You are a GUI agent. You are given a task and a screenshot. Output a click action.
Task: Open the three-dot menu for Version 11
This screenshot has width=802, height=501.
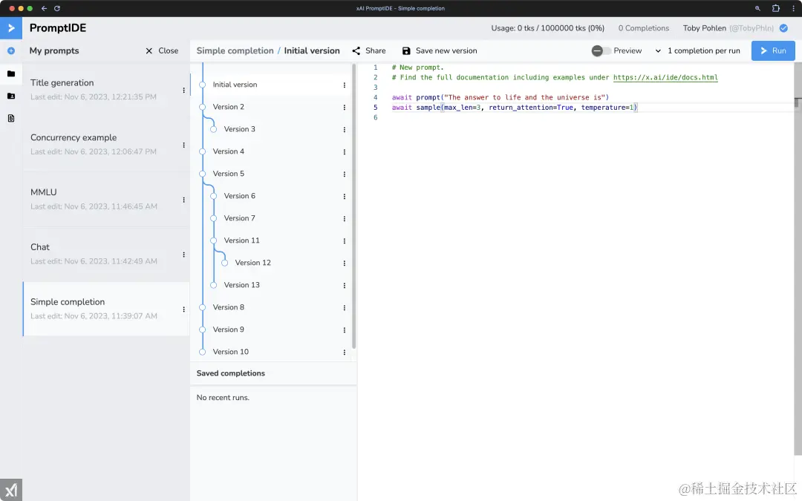click(345, 240)
